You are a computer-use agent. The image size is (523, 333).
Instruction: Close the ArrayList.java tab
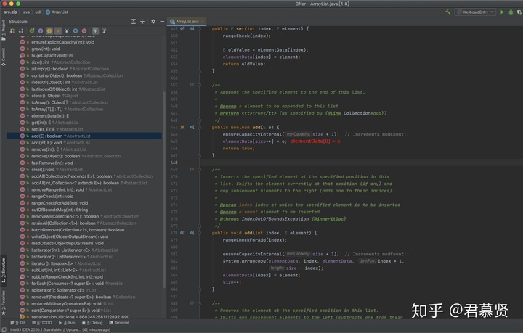tap(202, 21)
